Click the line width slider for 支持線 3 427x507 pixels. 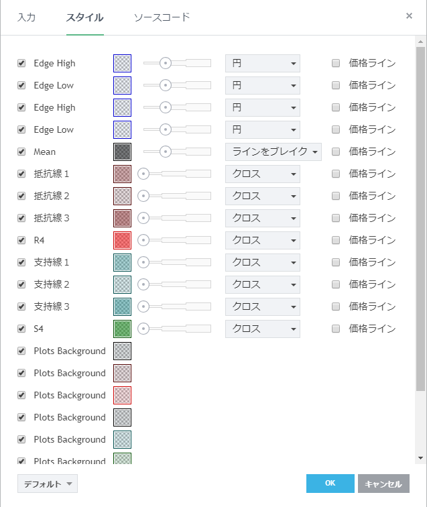click(x=174, y=306)
